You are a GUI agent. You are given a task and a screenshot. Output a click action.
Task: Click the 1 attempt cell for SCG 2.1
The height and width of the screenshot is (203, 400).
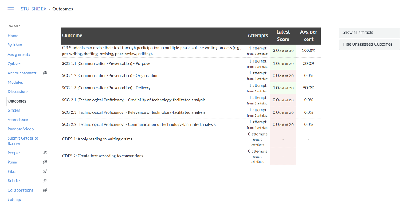pyautogui.click(x=258, y=100)
